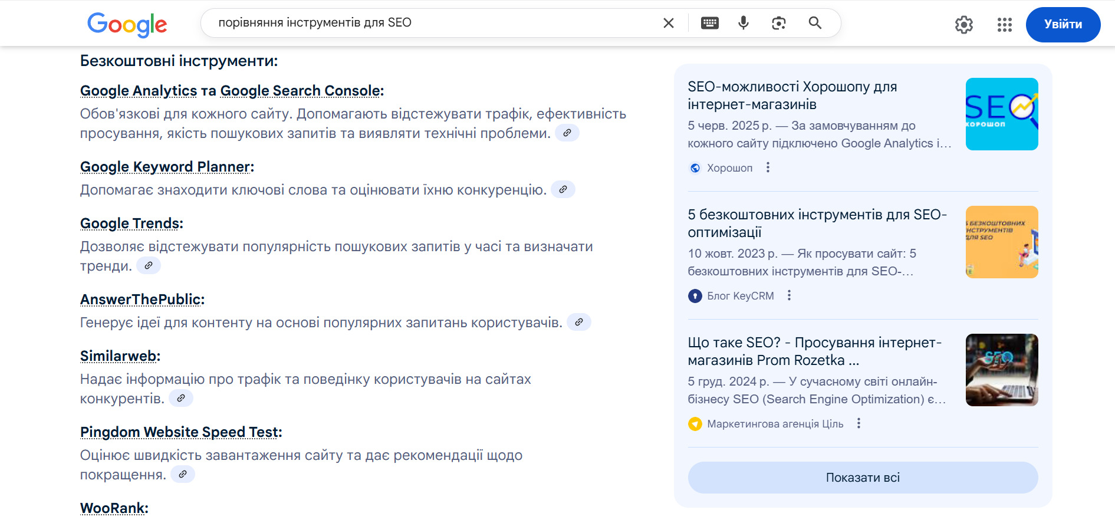Follow the Google Analytics link
The image size is (1115, 523).
pyautogui.click(x=139, y=91)
